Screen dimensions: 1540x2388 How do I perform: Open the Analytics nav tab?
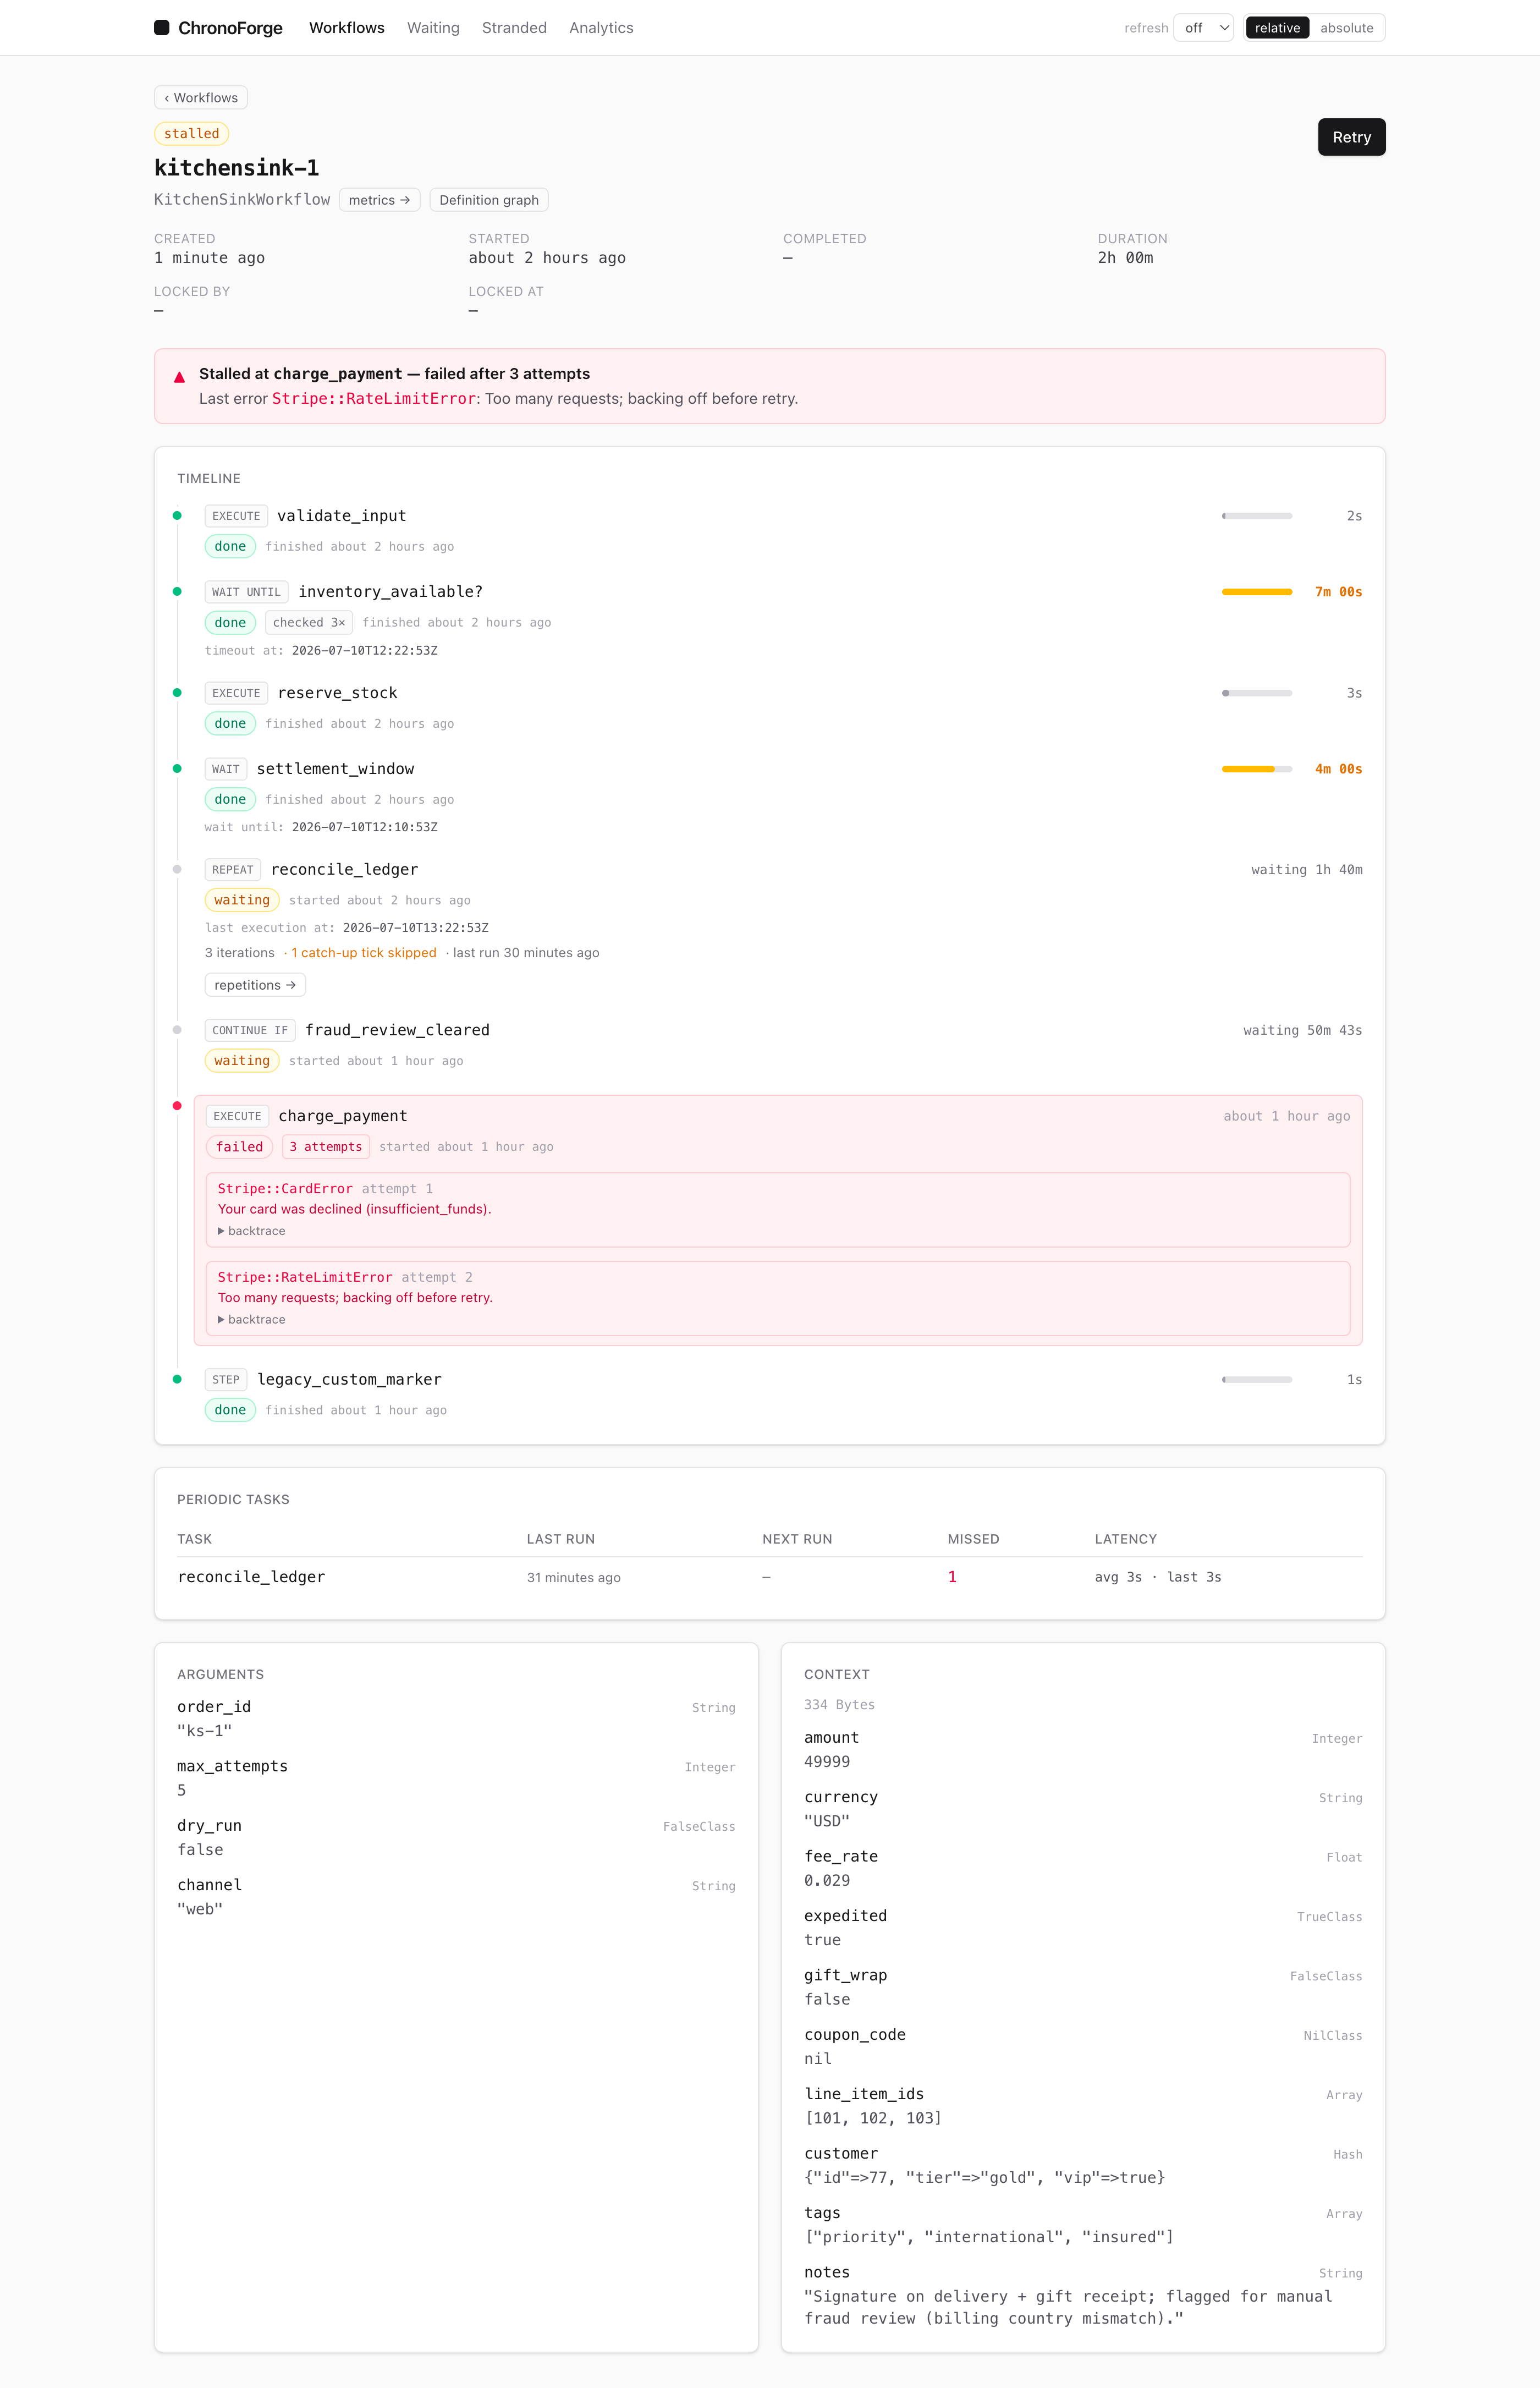(601, 28)
